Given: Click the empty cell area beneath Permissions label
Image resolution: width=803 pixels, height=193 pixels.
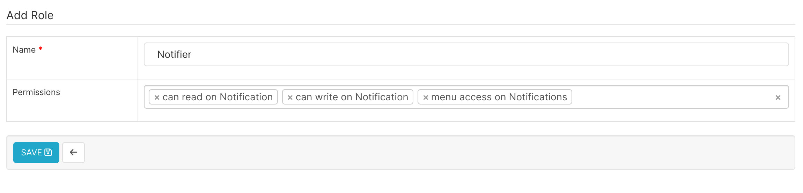Looking at the screenshot, I should tap(72, 110).
